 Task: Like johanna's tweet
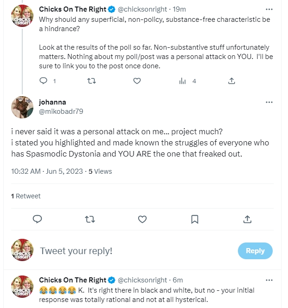tap(143, 219)
